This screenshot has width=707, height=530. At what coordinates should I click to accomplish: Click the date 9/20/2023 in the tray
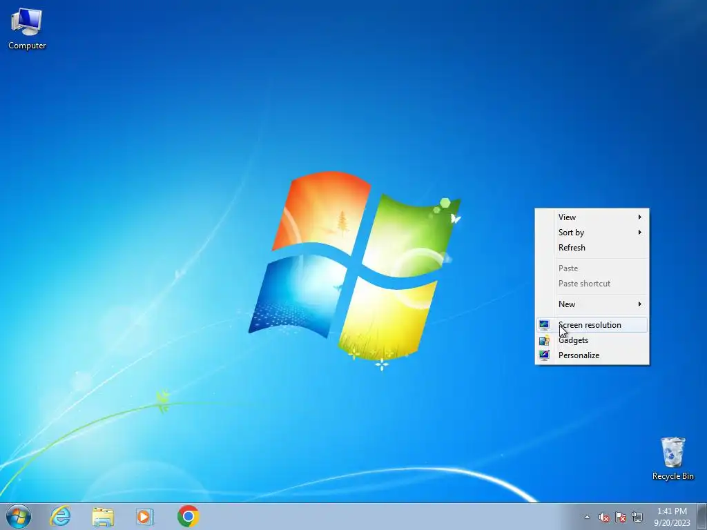pos(672,523)
